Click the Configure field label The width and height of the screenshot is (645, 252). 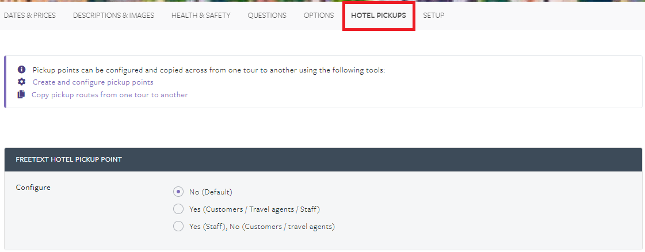click(x=33, y=188)
